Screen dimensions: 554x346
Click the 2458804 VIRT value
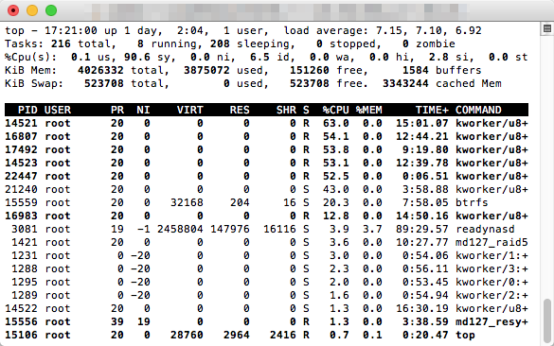(180, 230)
